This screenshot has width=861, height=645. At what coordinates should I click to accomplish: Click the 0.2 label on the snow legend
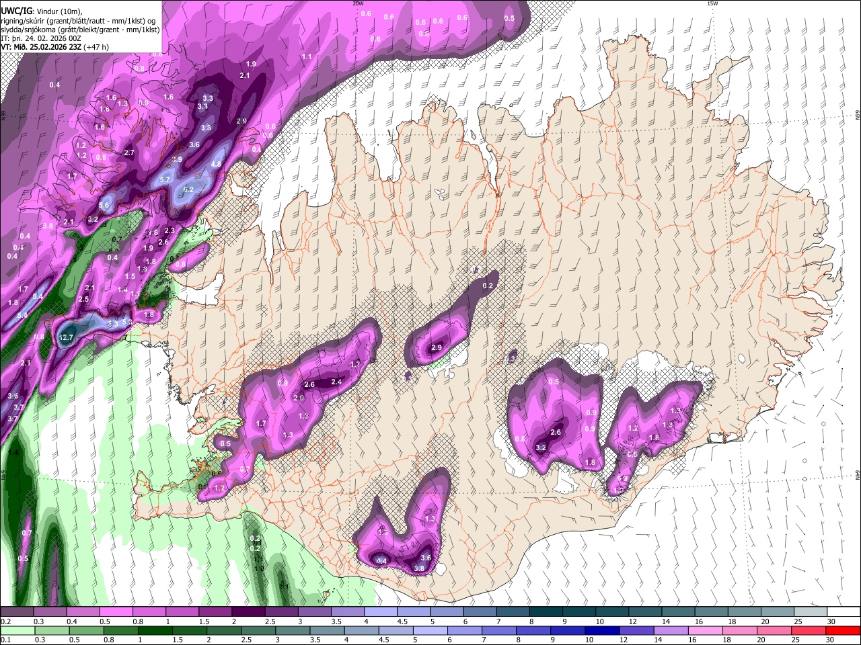click(x=5, y=621)
